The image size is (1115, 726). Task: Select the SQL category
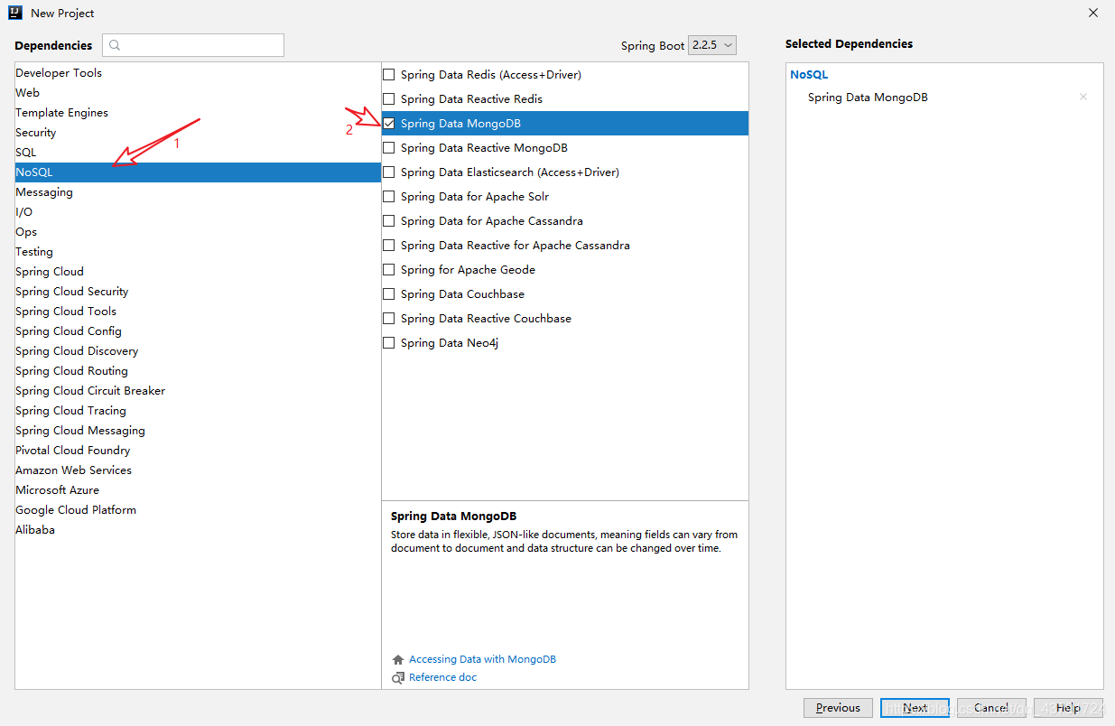point(198,153)
